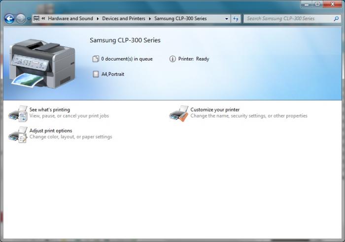Go back with the blue Back arrow
345x242 pixels.
9,19
